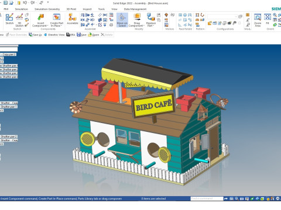Image resolution: width=281 pixels, height=210 pixels.
Task: Open the Drag Component dropdown arrow
Action: [144, 26]
